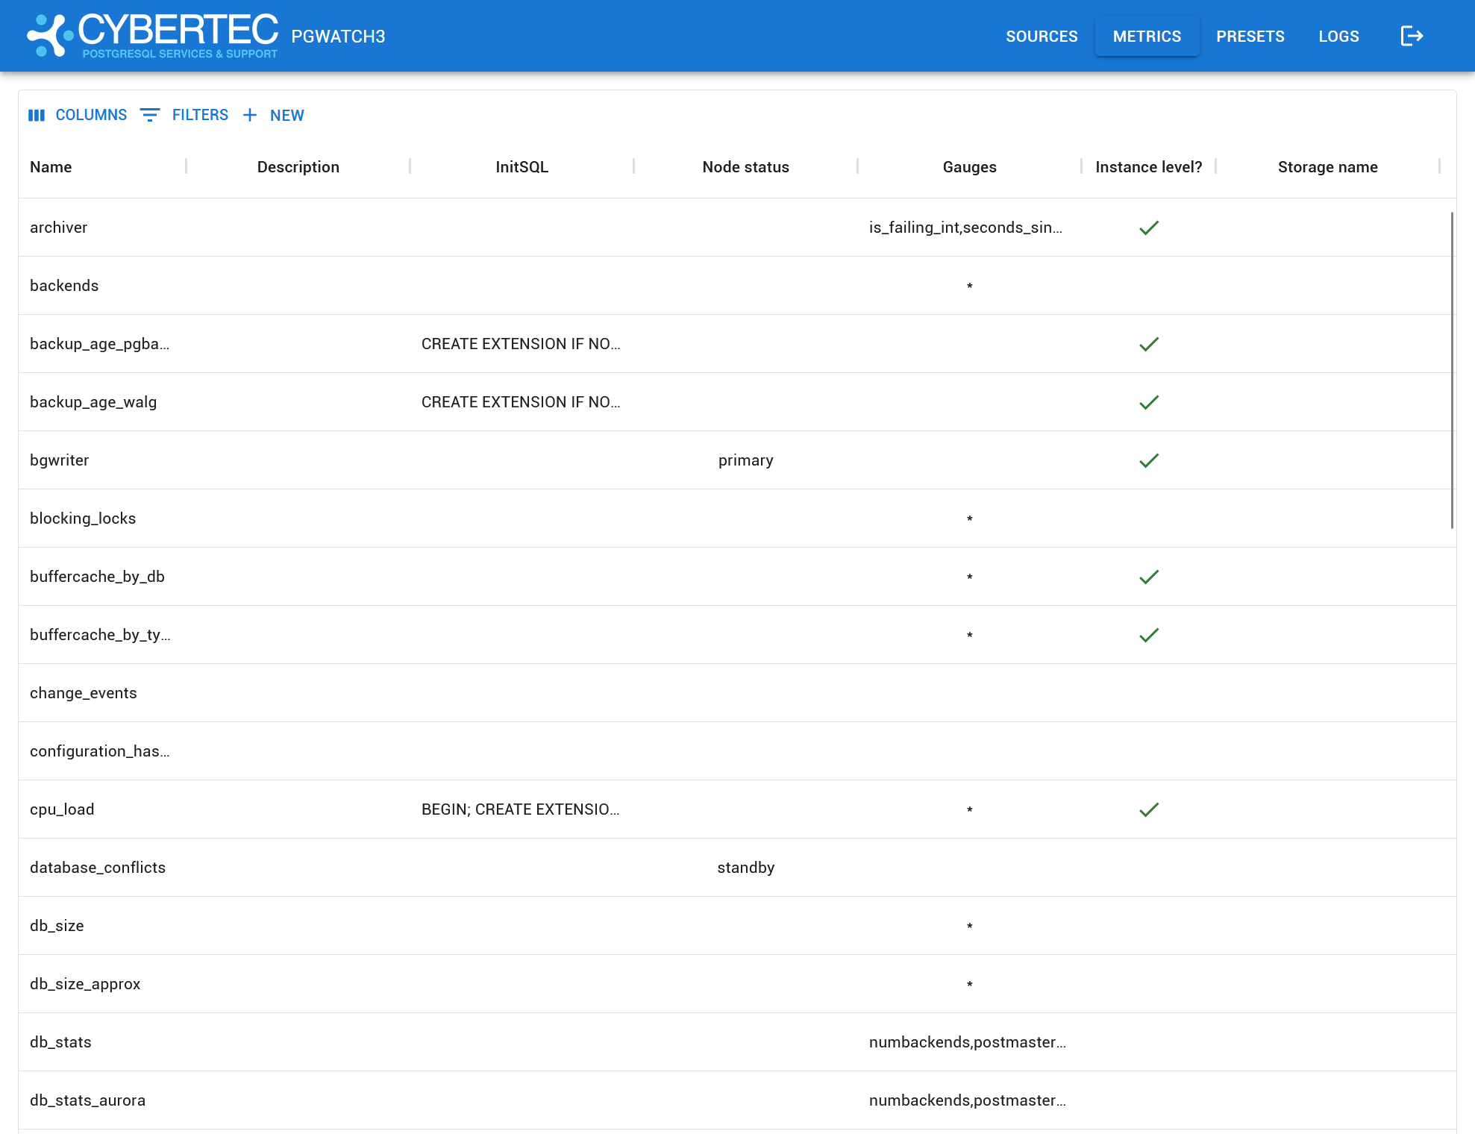The height and width of the screenshot is (1134, 1475).
Task: Click backup_age_walg instance level checkmark
Action: [x=1148, y=402]
